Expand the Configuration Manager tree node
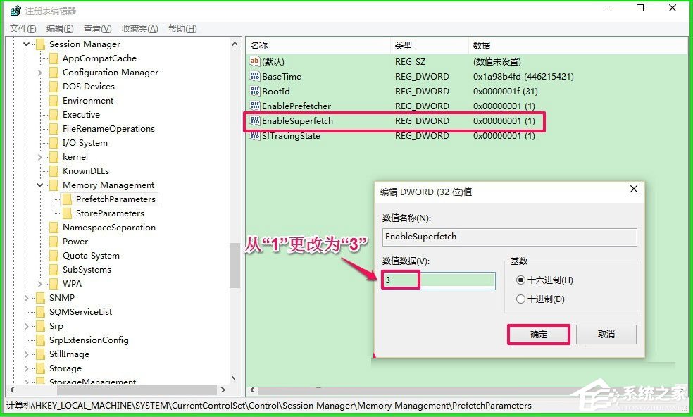 click(40, 72)
